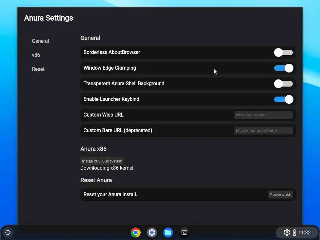Click Transparent Anura Shell Background label

coord(124,84)
